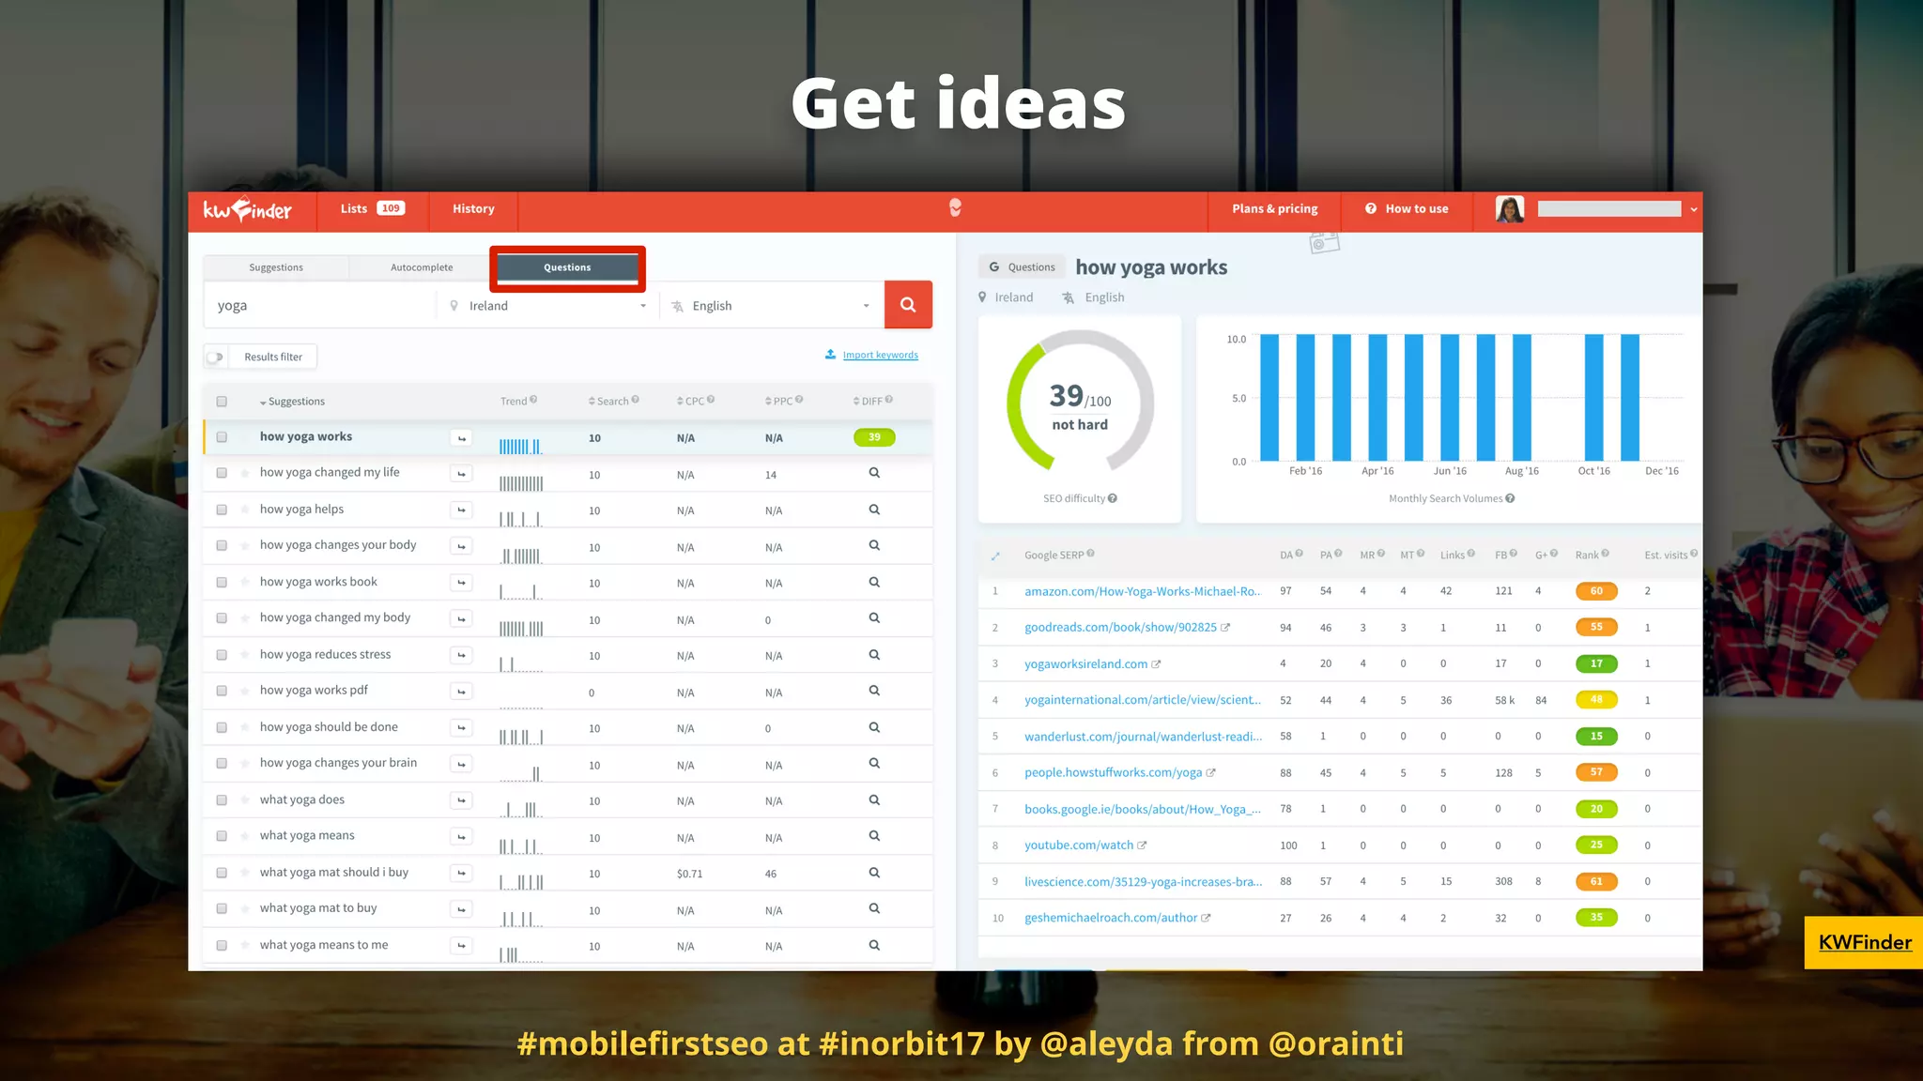Open the How to use help
The width and height of the screenshot is (1923, 1081).
(x=1407, y=209)
